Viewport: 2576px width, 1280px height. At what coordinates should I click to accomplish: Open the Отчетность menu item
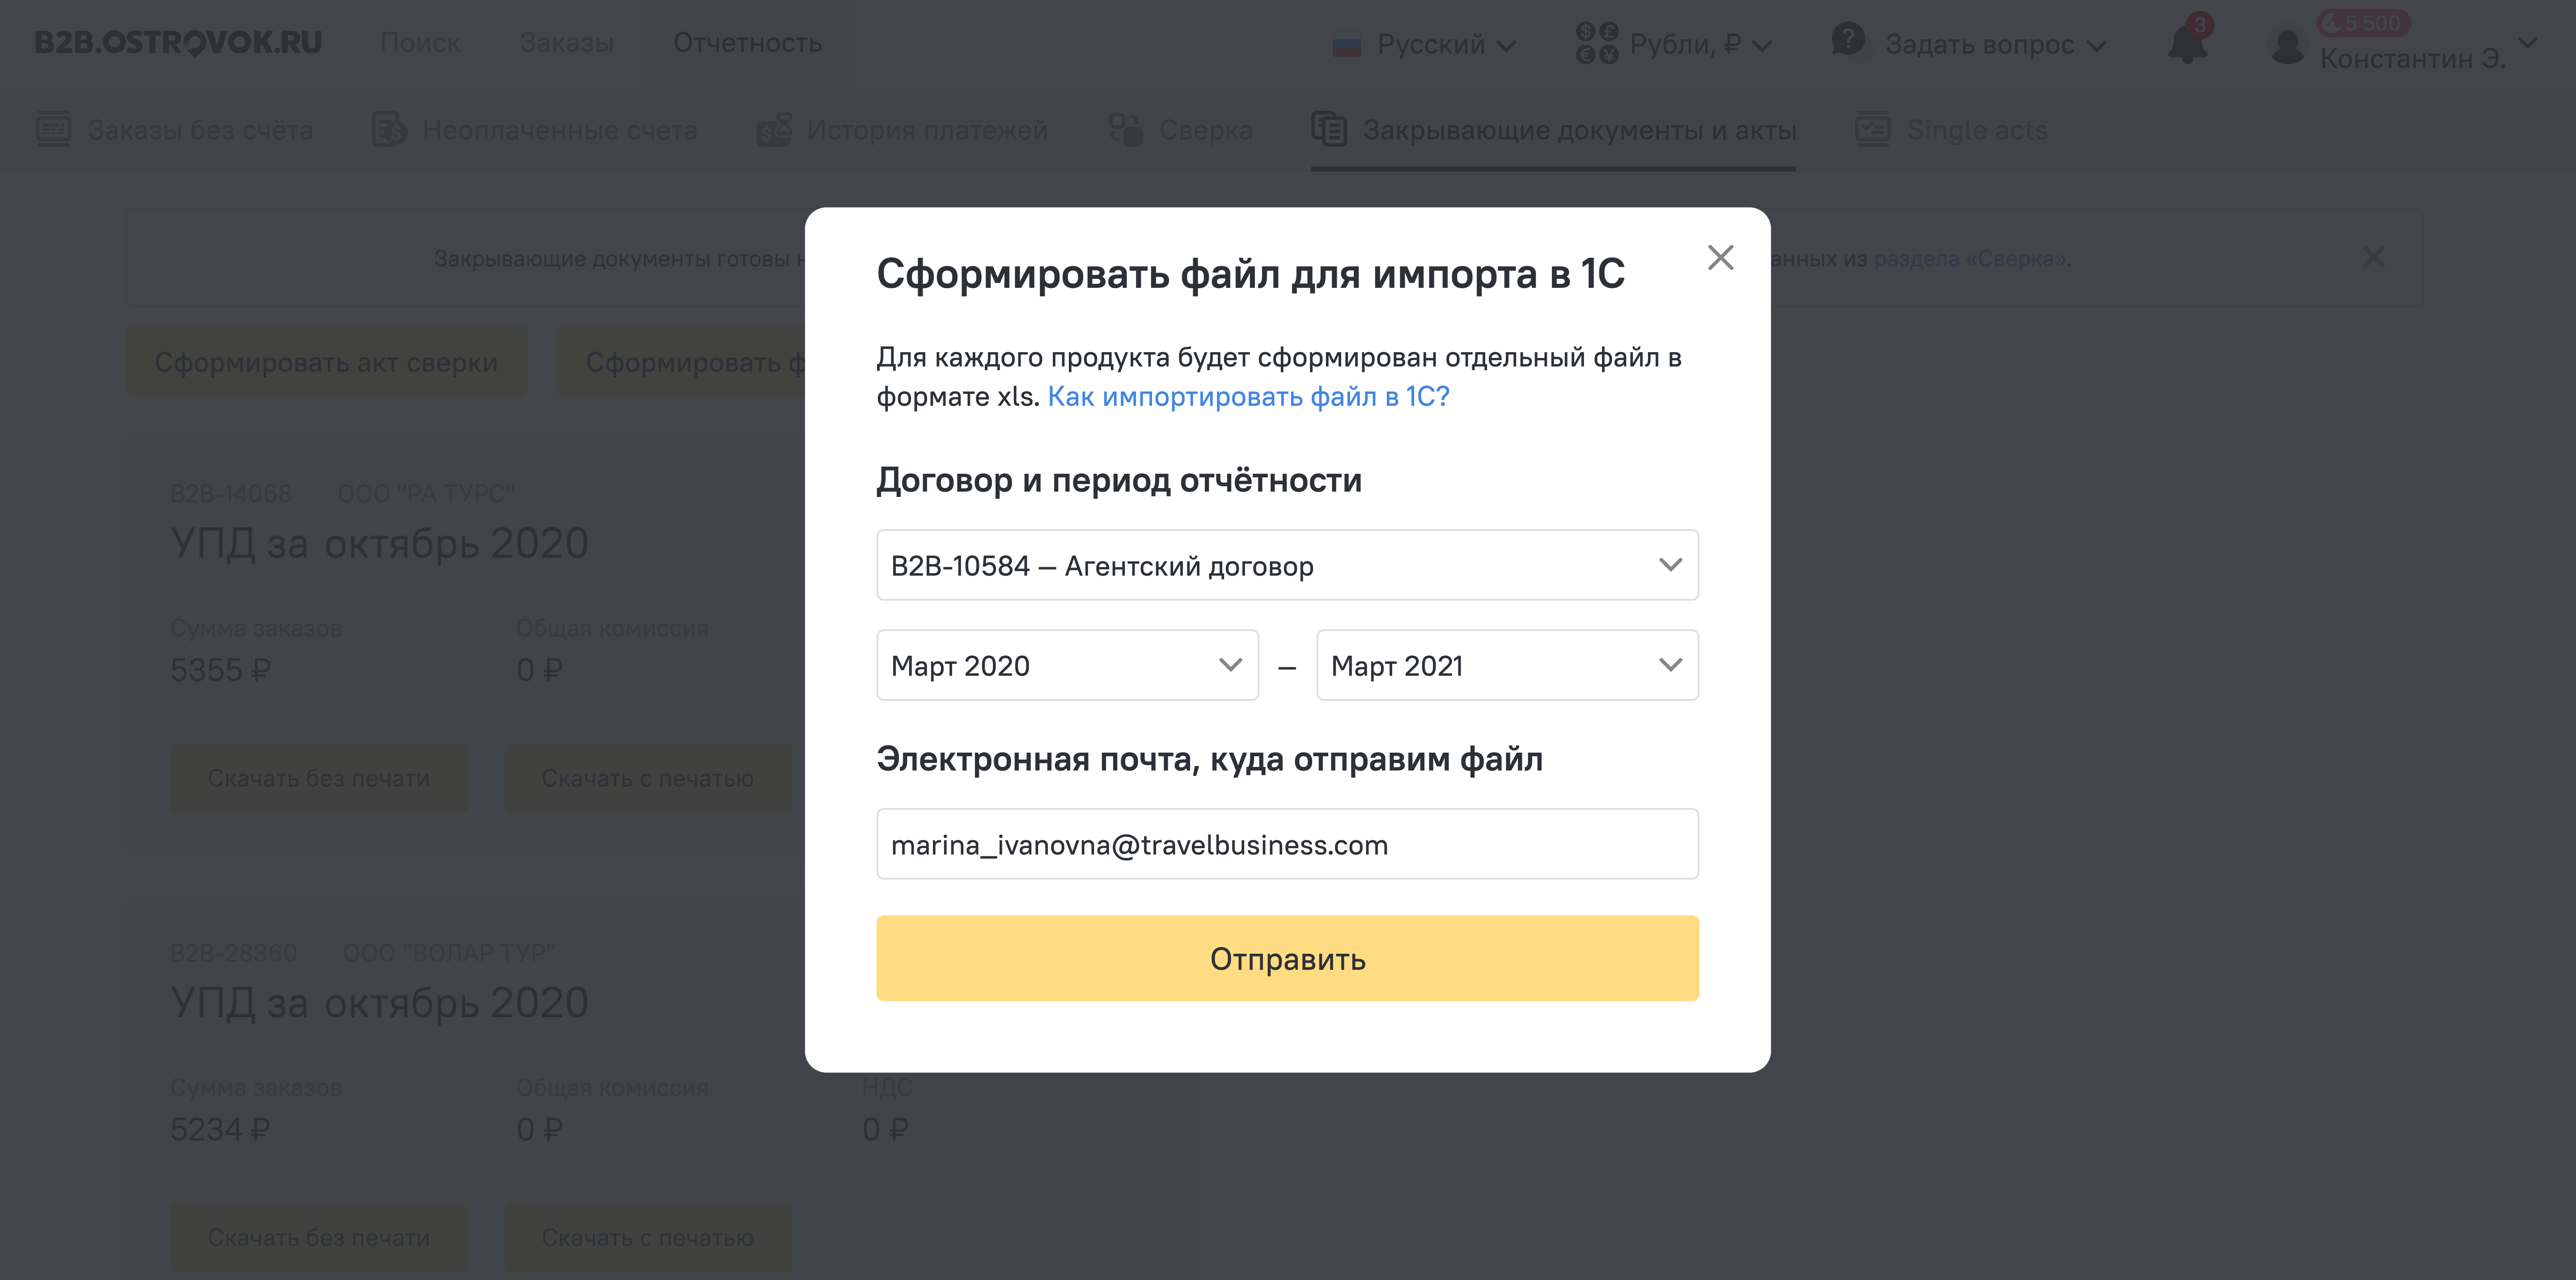pyautogui.click(x=747, y=43)
